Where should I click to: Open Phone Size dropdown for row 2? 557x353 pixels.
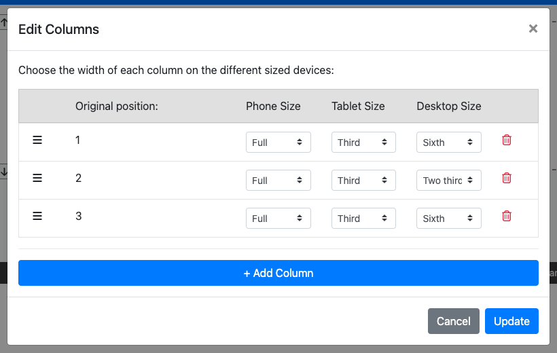pos(278,181)
